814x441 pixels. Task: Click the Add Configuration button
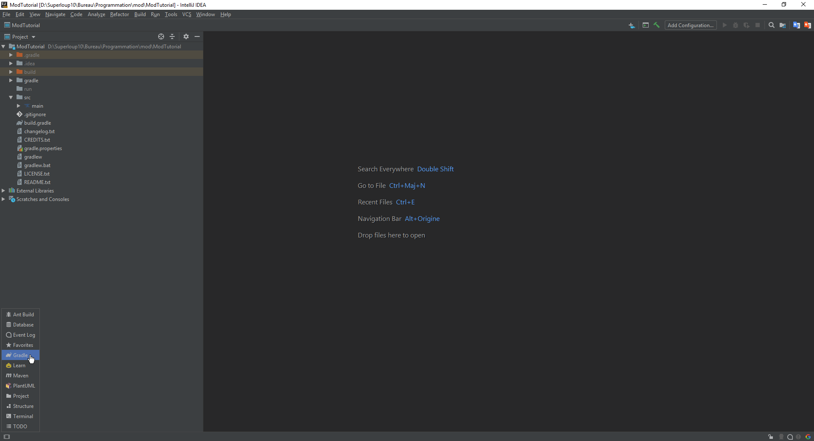pos(690,25)
